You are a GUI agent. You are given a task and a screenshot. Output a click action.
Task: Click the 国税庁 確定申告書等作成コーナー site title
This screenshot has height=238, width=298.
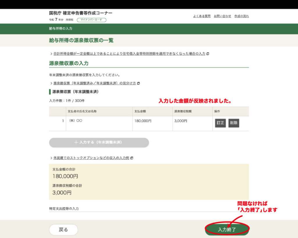[x=81, y=13]
